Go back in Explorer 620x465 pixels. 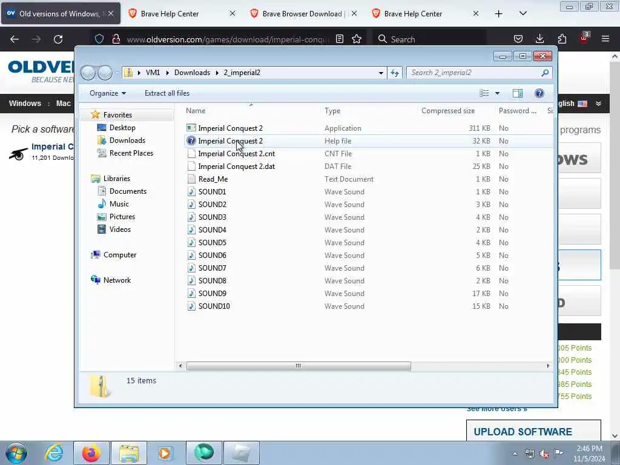pos(88,73)
